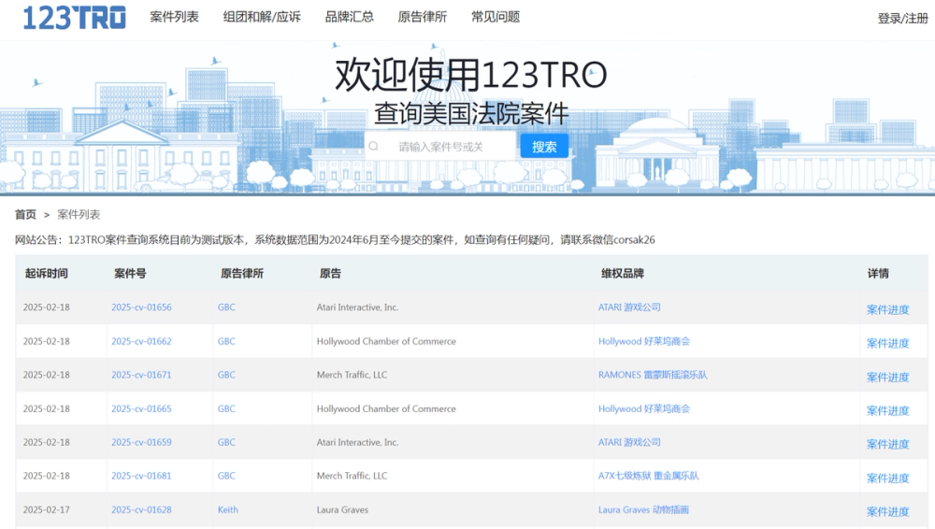Click plaintiff Merch Traffic, LLC in 2025-cv-01671 row

pos(352,375)
